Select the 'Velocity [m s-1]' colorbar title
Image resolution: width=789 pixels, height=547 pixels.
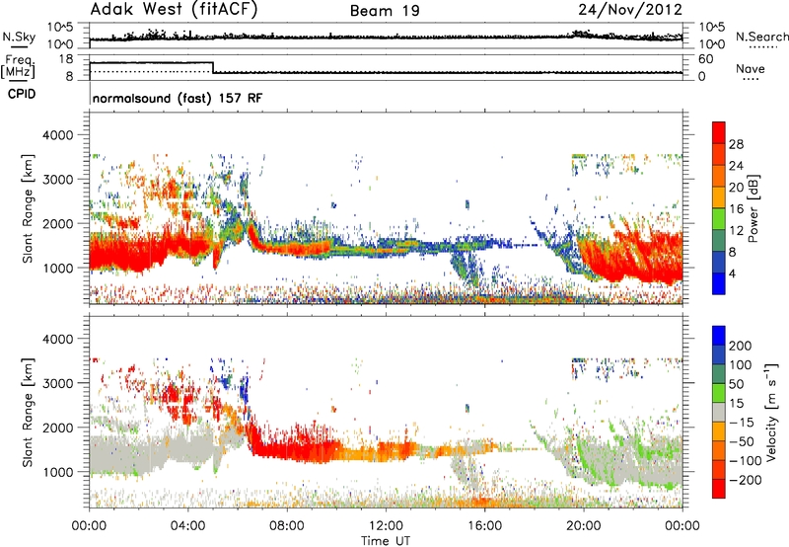771,412
